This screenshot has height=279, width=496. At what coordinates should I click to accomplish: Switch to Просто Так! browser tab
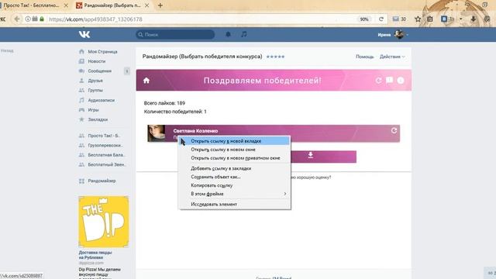pos(31,5)
